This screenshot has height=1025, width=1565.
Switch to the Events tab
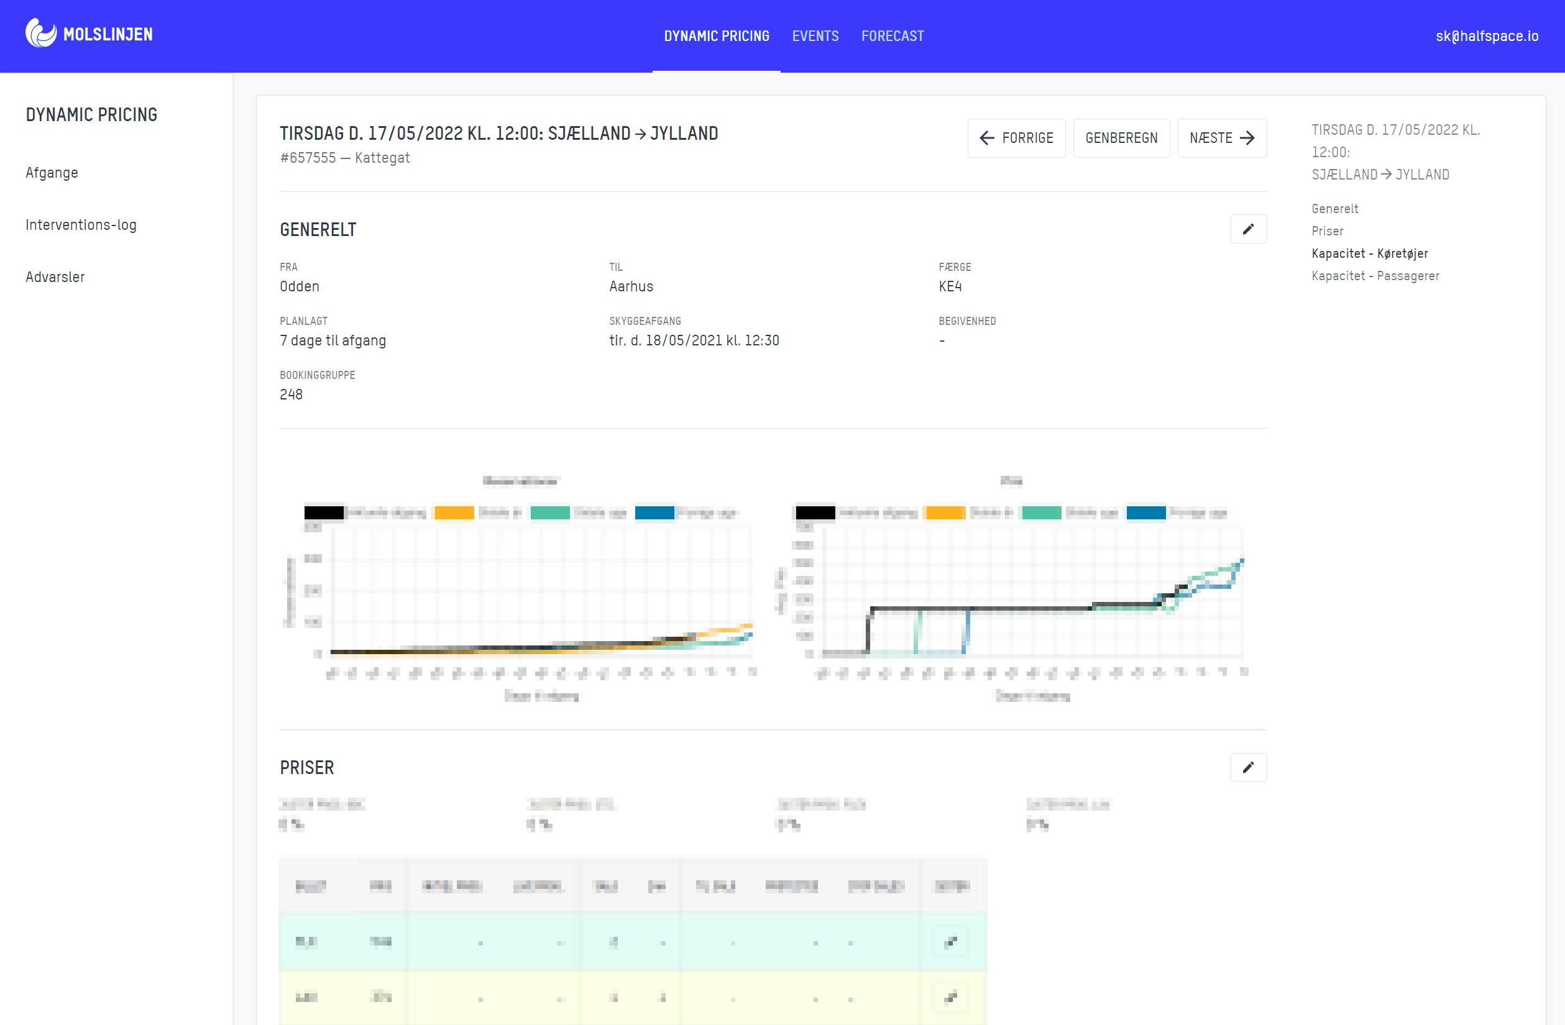click(x=815, y=36)
